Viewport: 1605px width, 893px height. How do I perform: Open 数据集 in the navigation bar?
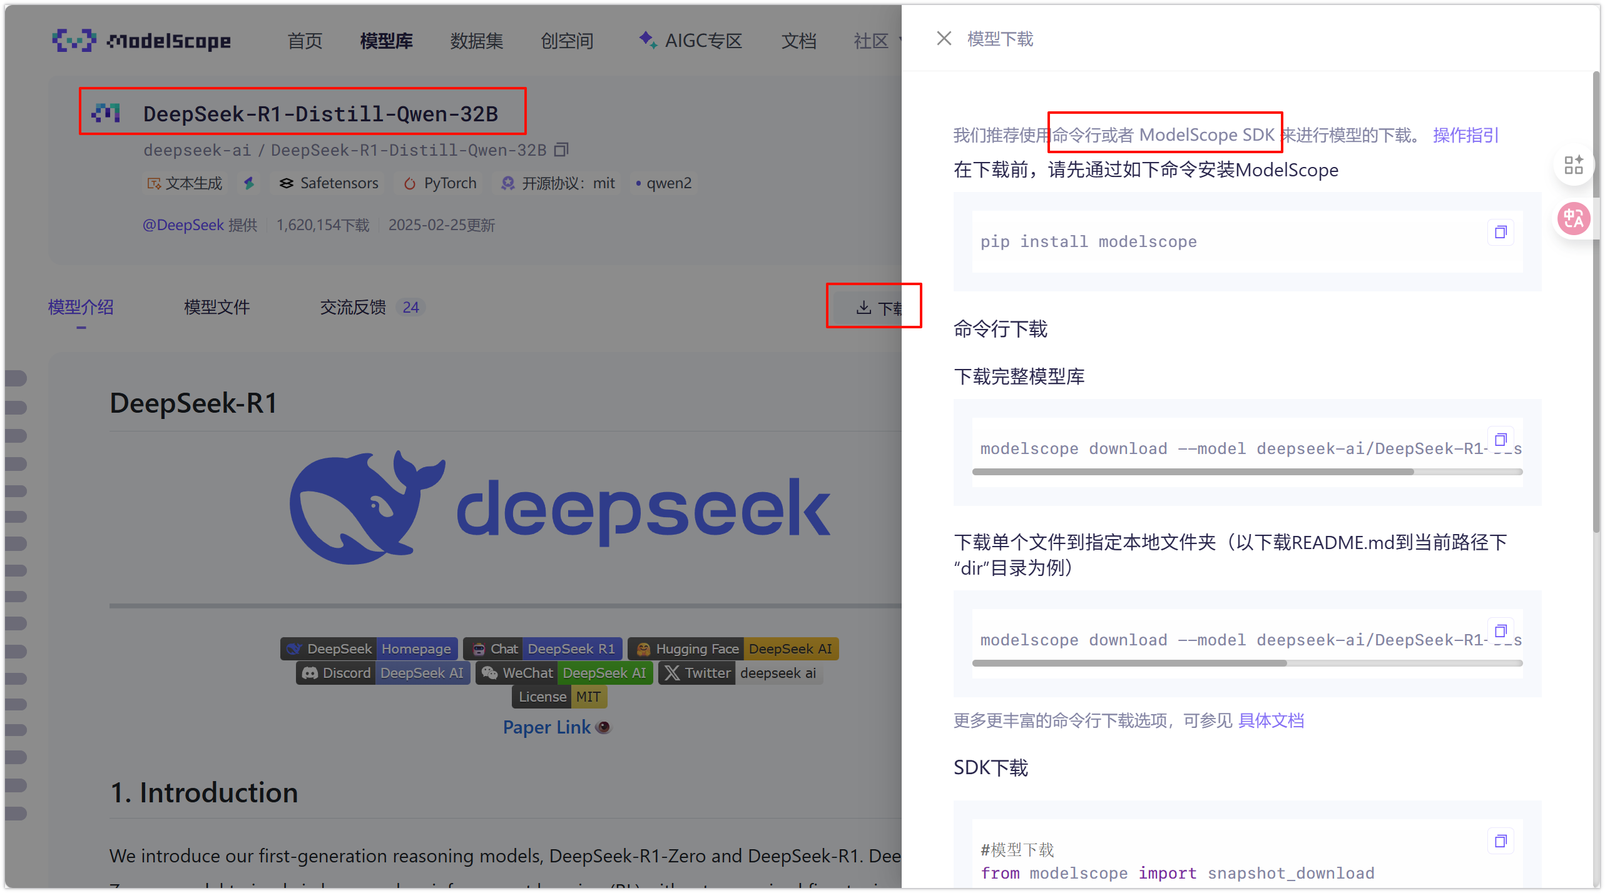[x=477, y=41]
